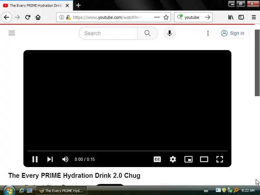The height and width of the screenshot is (195, 260).
Task: Close the YouTube tab
Action: click(67, 6)
